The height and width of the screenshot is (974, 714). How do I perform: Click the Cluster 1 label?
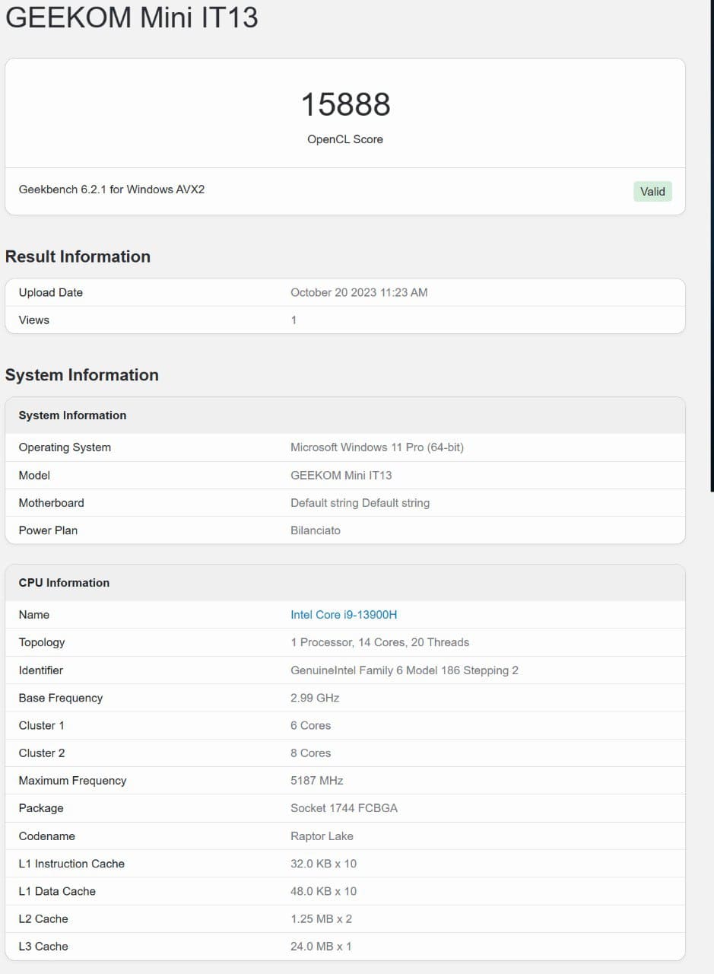pyautogui.click(x=42, y=725)
